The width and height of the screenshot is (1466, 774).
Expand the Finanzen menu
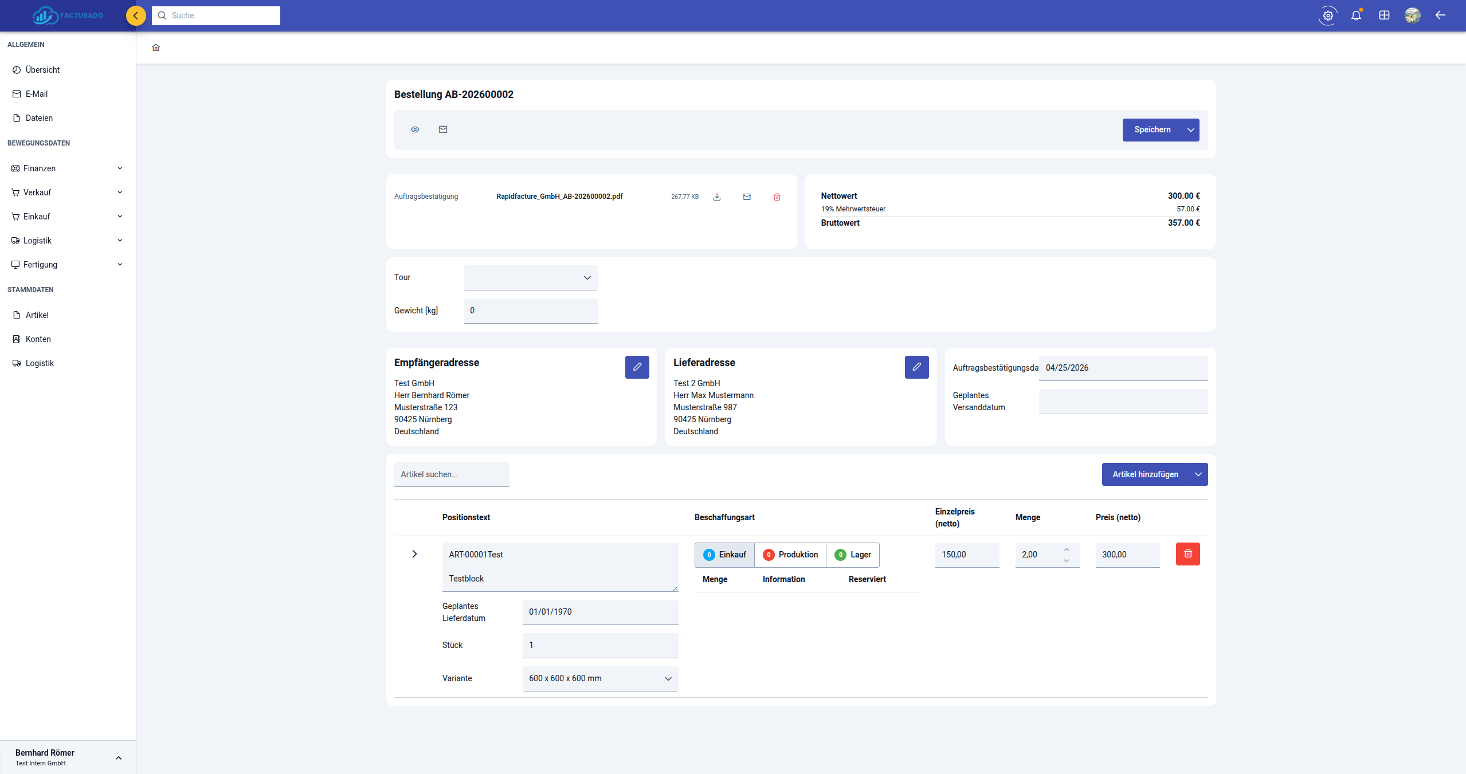68,168
